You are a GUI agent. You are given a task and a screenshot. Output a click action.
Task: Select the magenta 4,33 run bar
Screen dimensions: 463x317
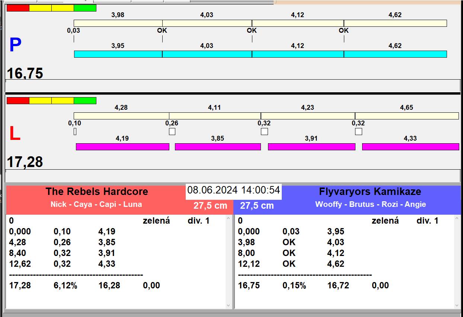coord(410,147)
